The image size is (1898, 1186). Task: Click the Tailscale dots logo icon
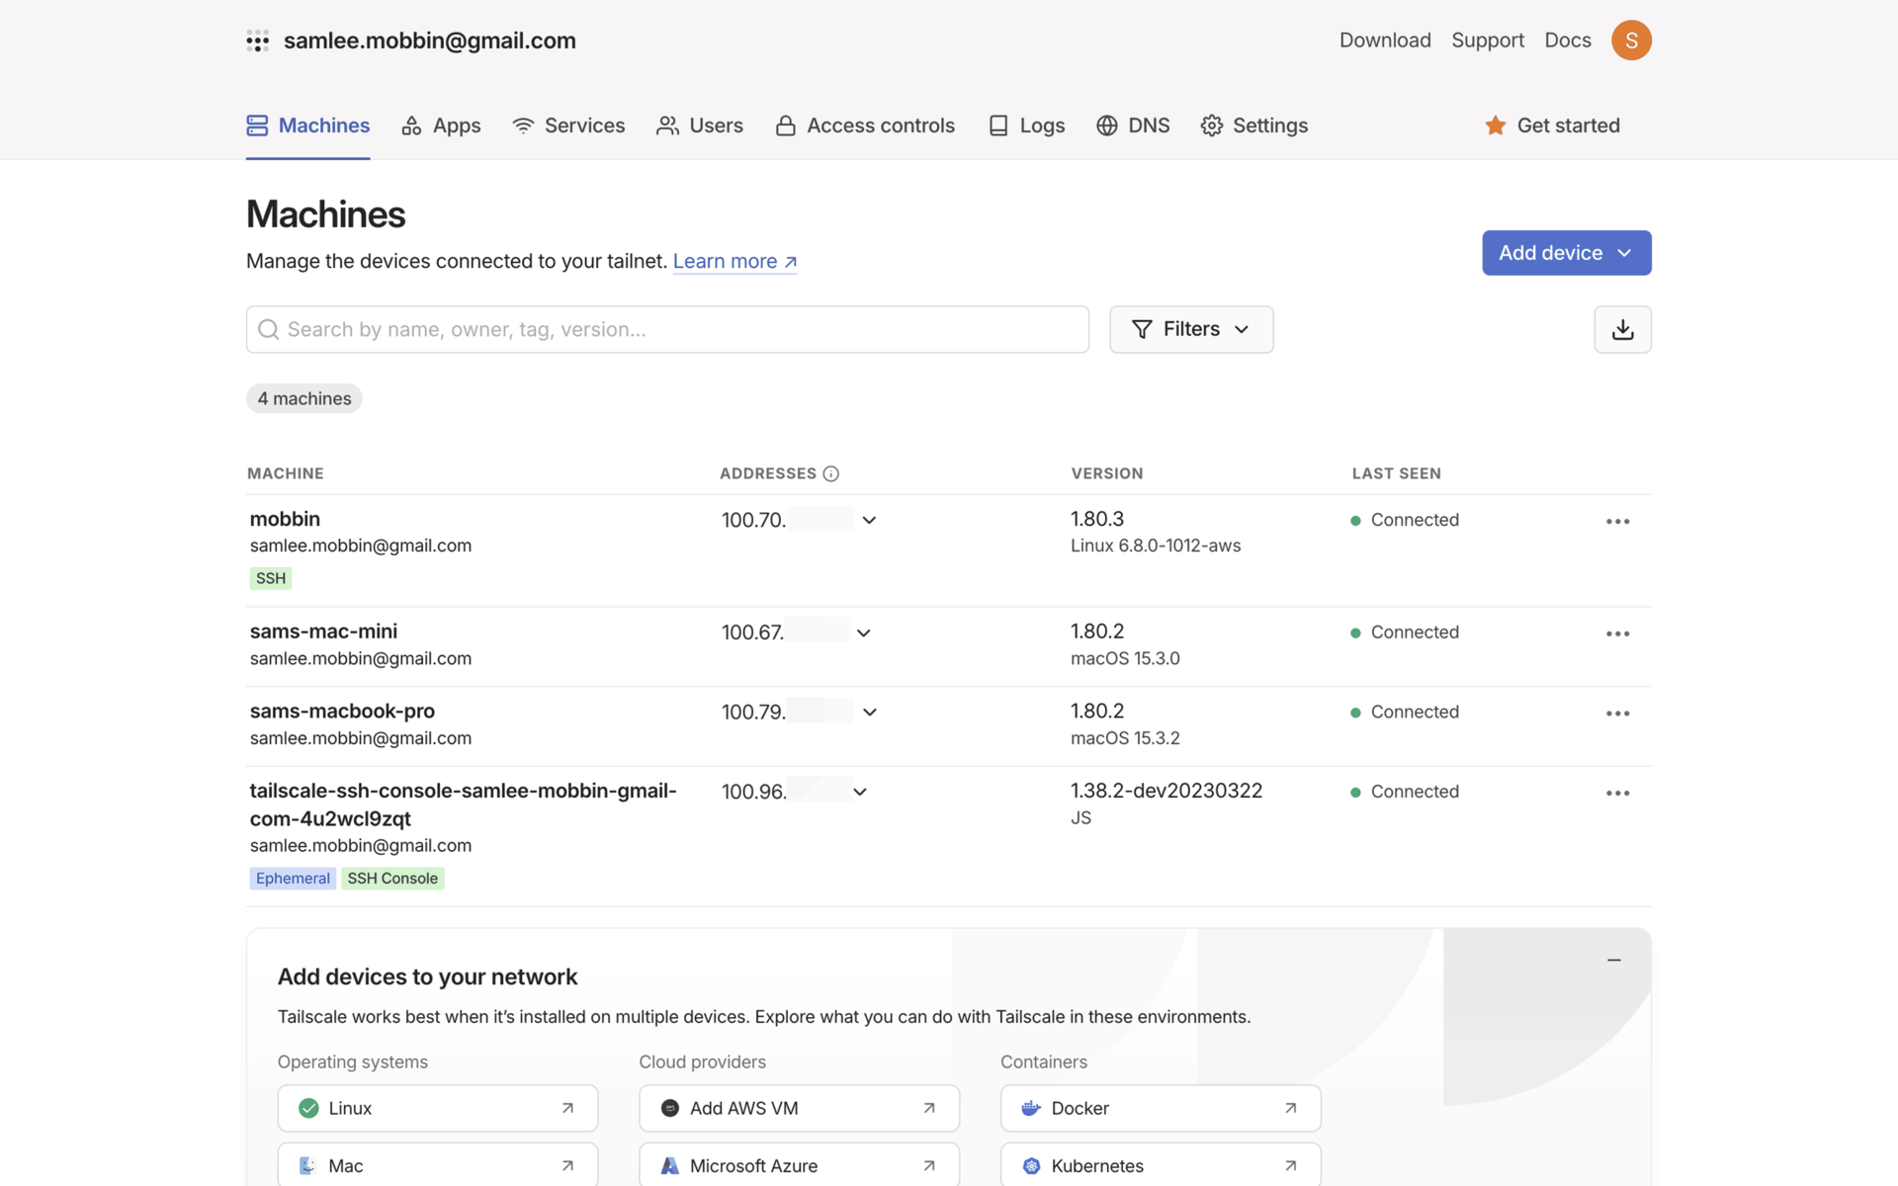tap(257, 41)
